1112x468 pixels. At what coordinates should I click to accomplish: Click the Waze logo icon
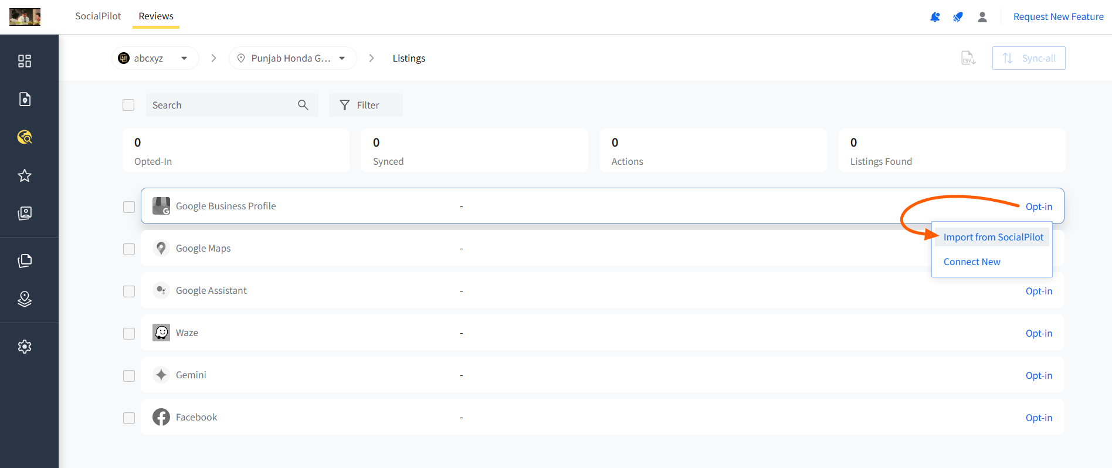point(161,333)
